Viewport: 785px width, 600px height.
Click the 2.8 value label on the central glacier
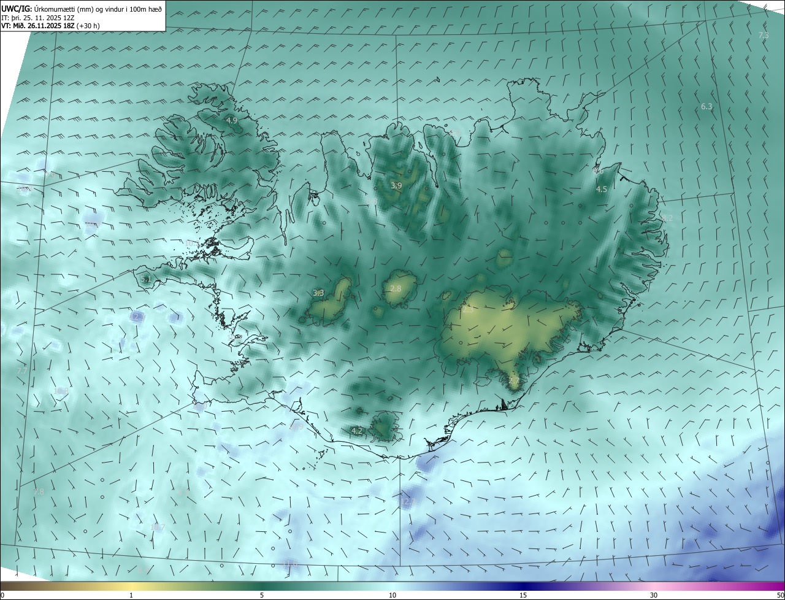396,289
